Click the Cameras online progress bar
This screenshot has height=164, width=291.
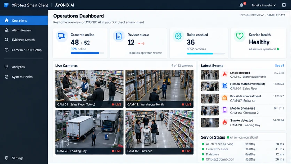coord(87,53)
